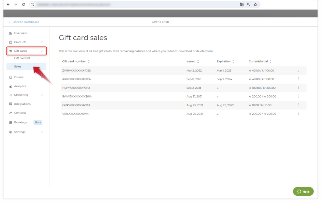Image resolution: width=321 pixels, height=202 pixels.
Task: Open three-dot menu for gift card HSPYXXXXXXXXX70F2
Action: pos(298,88)
